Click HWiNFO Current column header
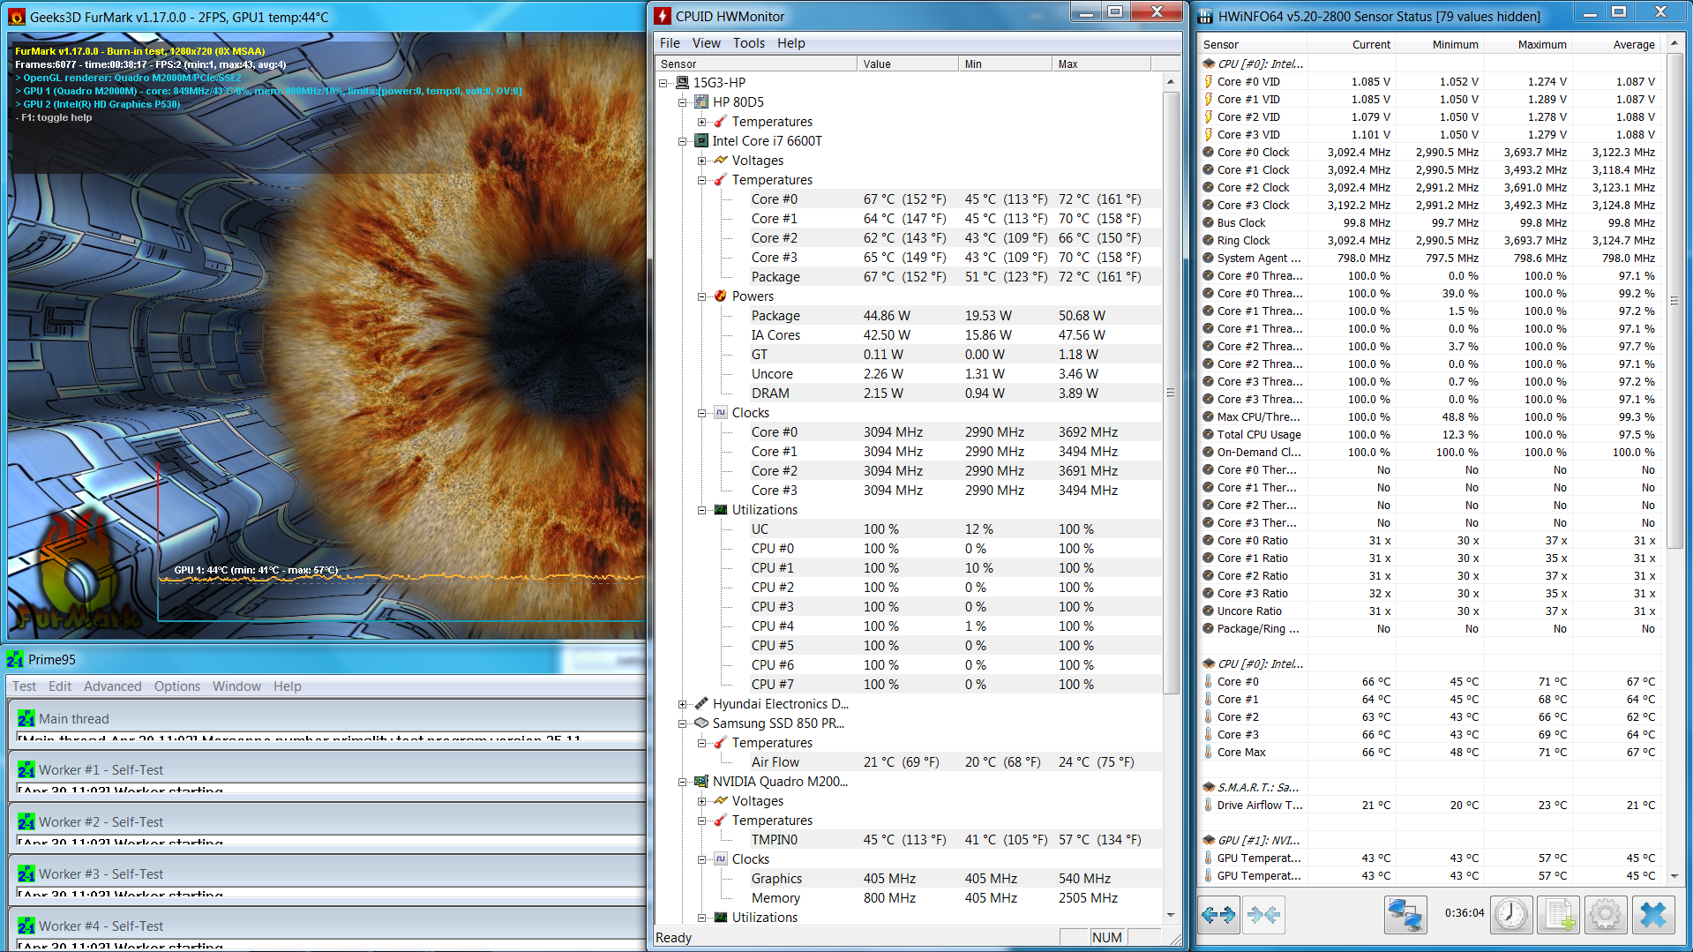Image resolution: width=1693 pixels, height=952 pixels. tap(1352, 44)
